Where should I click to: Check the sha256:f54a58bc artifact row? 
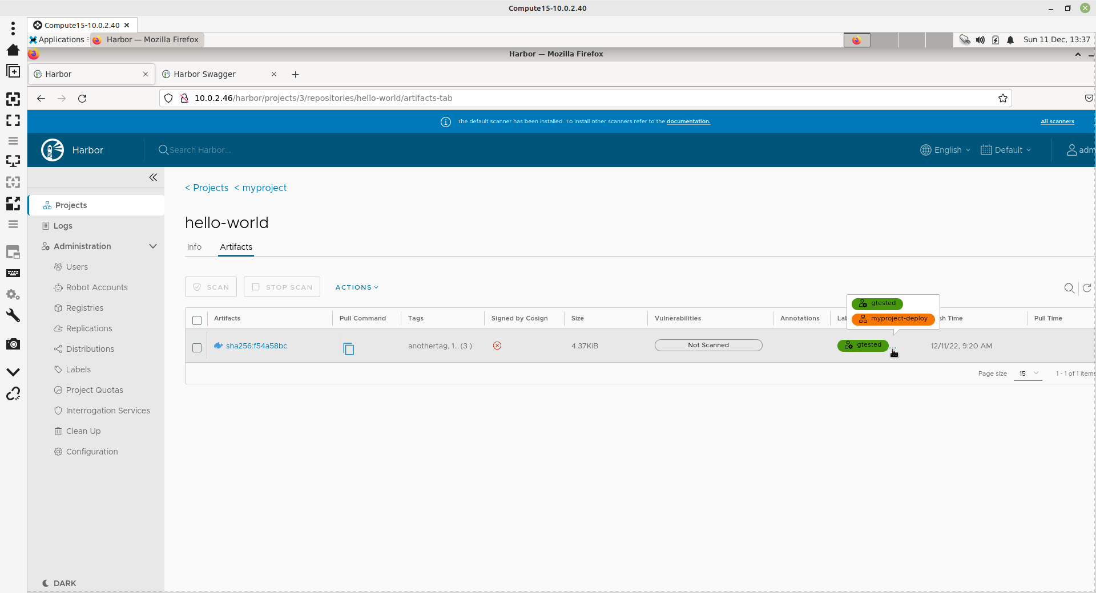point(197,347)
